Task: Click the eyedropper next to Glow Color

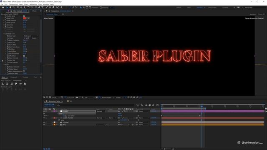Action: point(28,18)
